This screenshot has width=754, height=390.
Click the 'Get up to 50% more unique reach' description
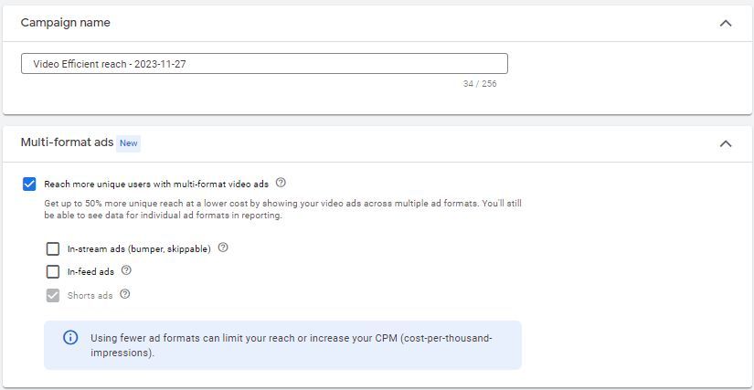(x=282, y=209)
